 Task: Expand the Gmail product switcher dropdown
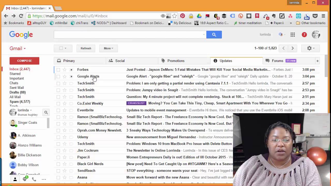(x=18, y=49)
